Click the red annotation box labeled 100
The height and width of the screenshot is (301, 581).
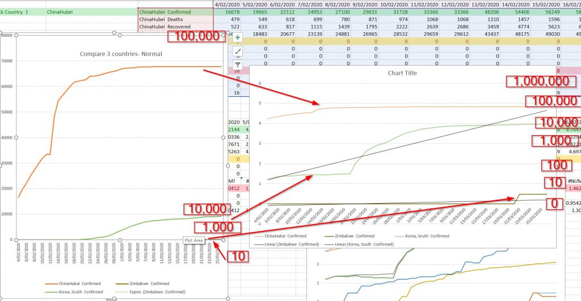point(553,165)
